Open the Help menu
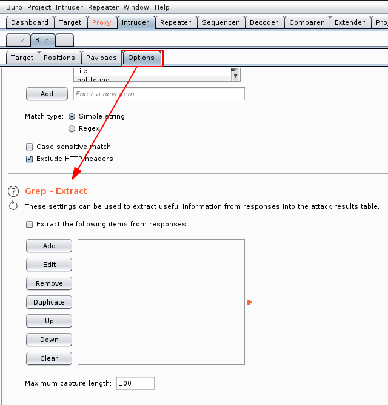The height and width of the screenshot is (405, 388). click(x=162, y=7)
